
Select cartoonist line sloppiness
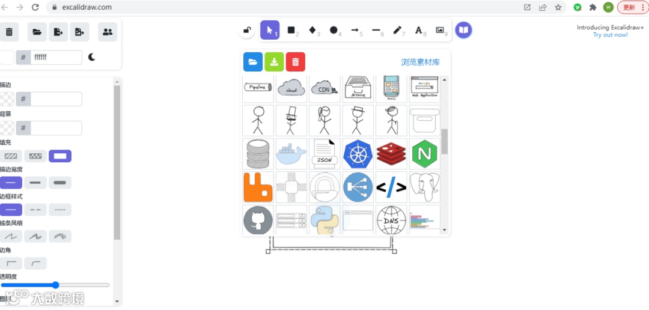point(60,236)
